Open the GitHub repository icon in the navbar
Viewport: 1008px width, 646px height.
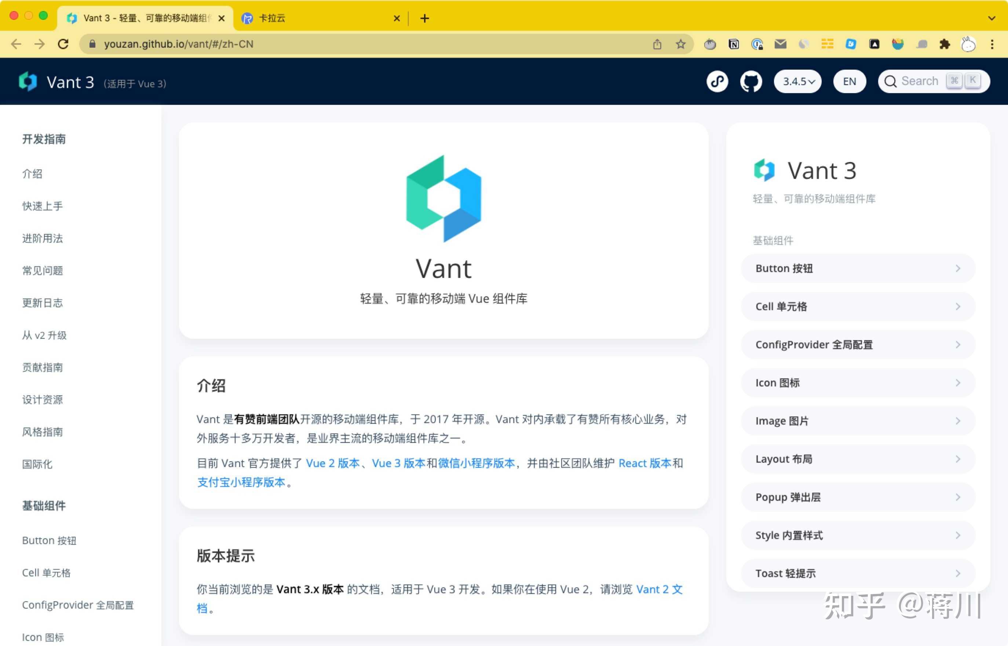(x=751, y=81)
